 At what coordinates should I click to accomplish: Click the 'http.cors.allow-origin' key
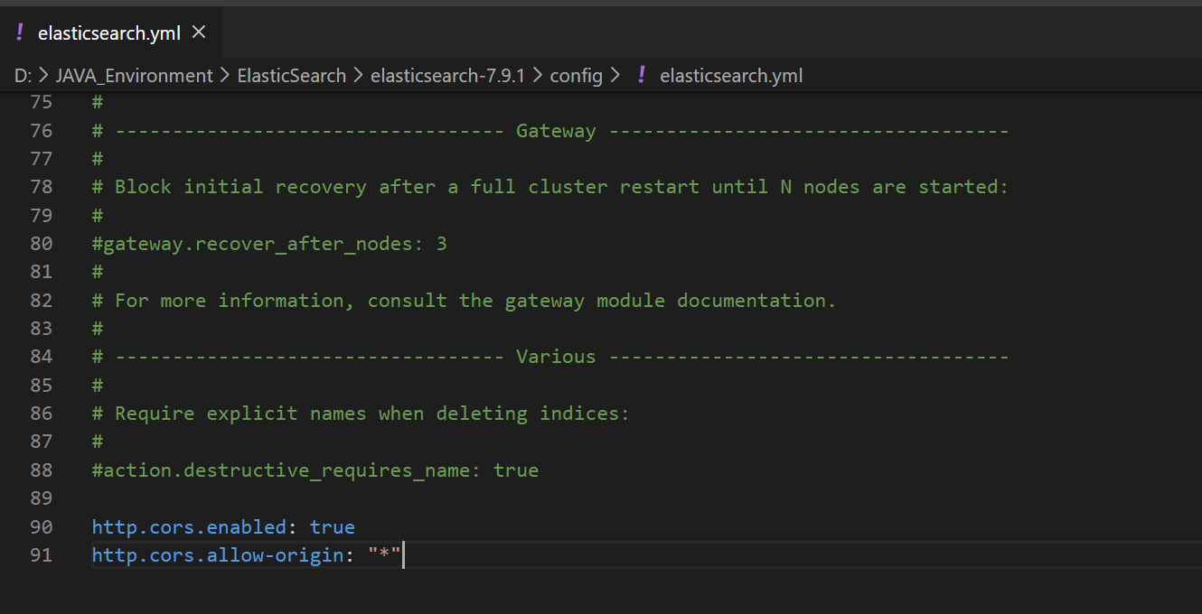[x=218, y=555]
